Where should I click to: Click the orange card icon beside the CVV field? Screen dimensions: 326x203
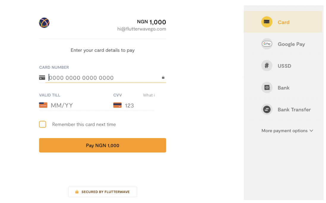(x=118, y=105)
